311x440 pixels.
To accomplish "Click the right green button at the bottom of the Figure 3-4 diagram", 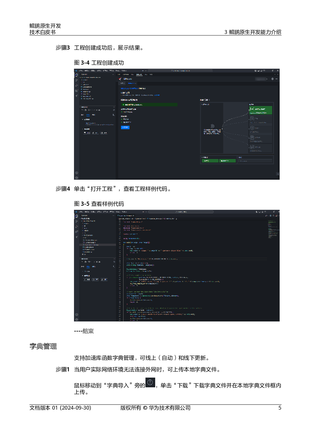I will click(x=227, y=161).
